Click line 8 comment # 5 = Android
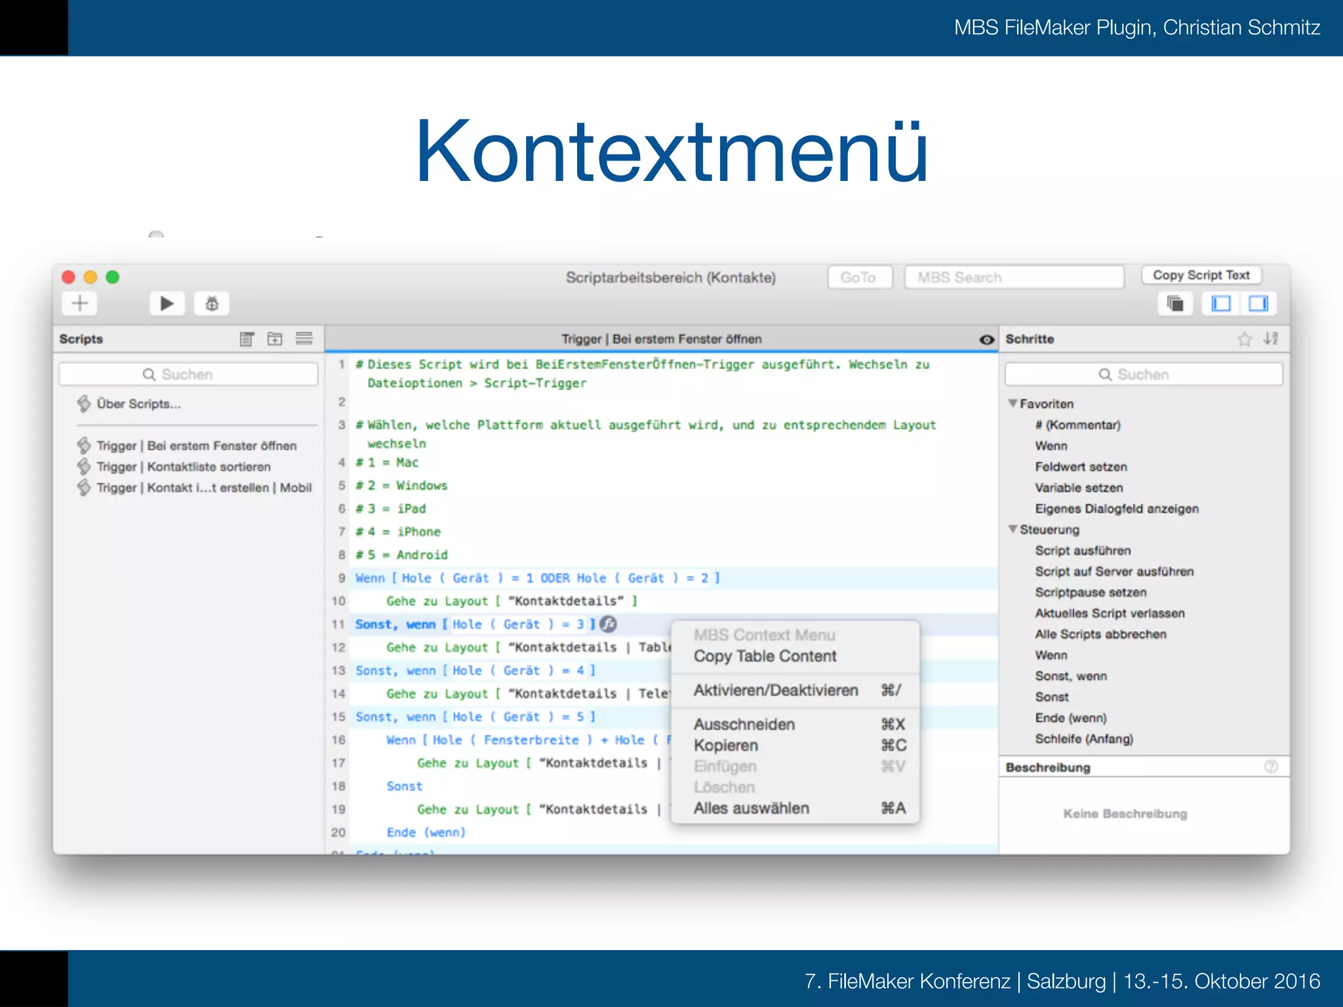Viewport: 1343px width, 1007px height. coord(401,555)
